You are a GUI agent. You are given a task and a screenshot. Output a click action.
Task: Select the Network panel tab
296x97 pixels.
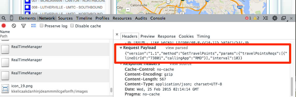click(x=47, y=18)
